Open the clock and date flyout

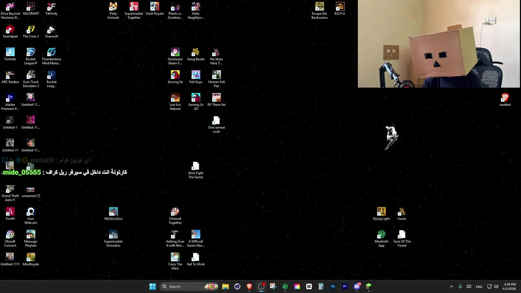pyautogui.click(x=510, y=286)
